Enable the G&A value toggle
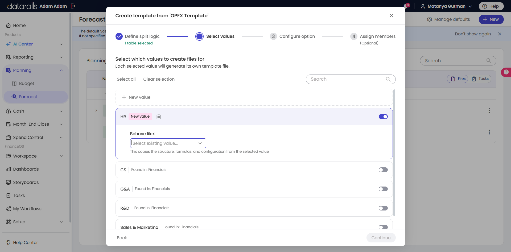The image size is (511, 252). (x=383, y=189)
